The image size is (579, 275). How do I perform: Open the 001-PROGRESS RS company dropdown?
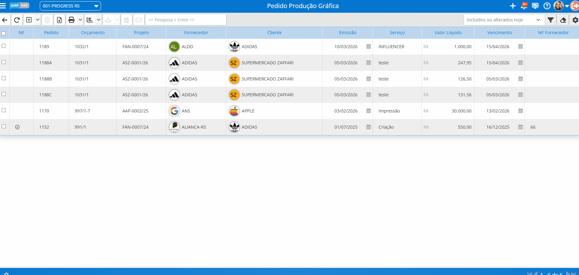pos(70,6)
